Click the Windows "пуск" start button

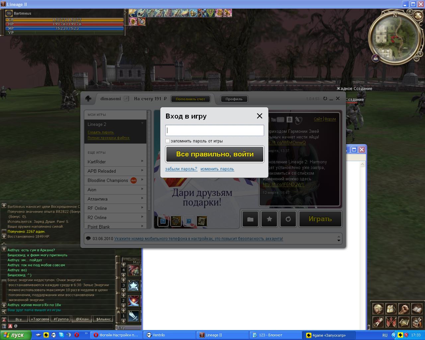point(16,335)
